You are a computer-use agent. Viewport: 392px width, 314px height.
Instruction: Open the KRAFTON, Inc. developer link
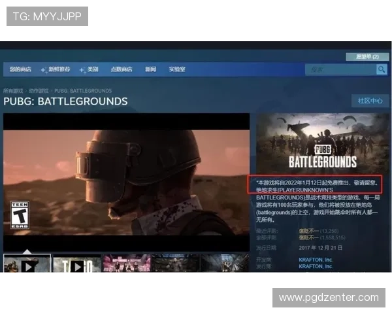(316, 260)
